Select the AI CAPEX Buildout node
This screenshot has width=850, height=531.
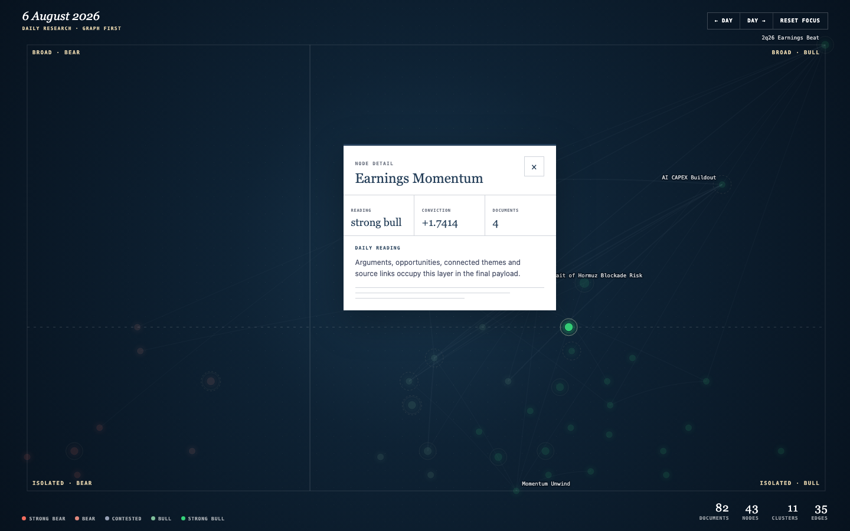[722, 185]
